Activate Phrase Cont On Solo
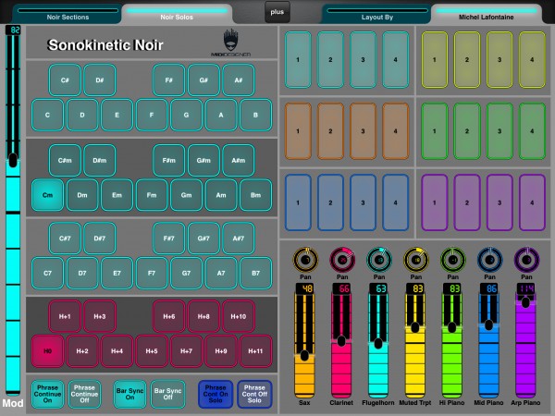Screen dimensions: 555x416 pos(216,394)
